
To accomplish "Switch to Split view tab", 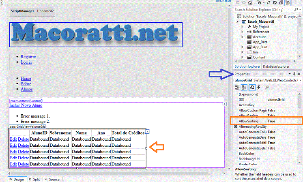I will click(x=34, y=179).
